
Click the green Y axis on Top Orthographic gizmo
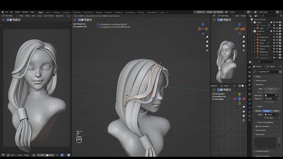[240, 94]
